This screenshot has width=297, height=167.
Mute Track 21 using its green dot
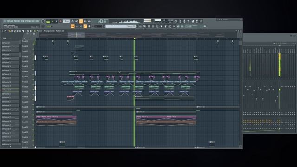coord(33,74)
